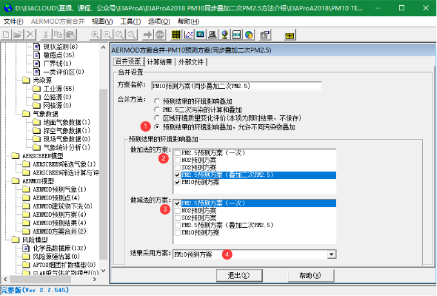Switch to the 计算结果 tab
The width and height of the screenshot is (437, 296).
tap(160, 62)
